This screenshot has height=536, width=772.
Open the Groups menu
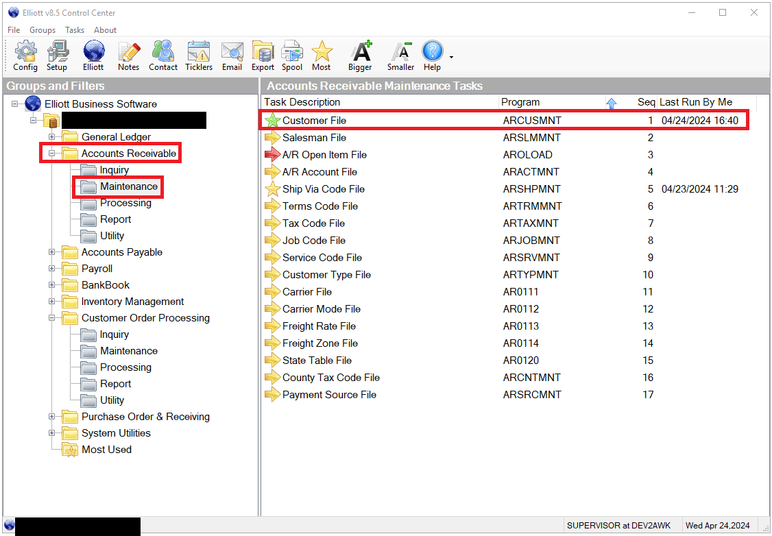coord(43,30)
